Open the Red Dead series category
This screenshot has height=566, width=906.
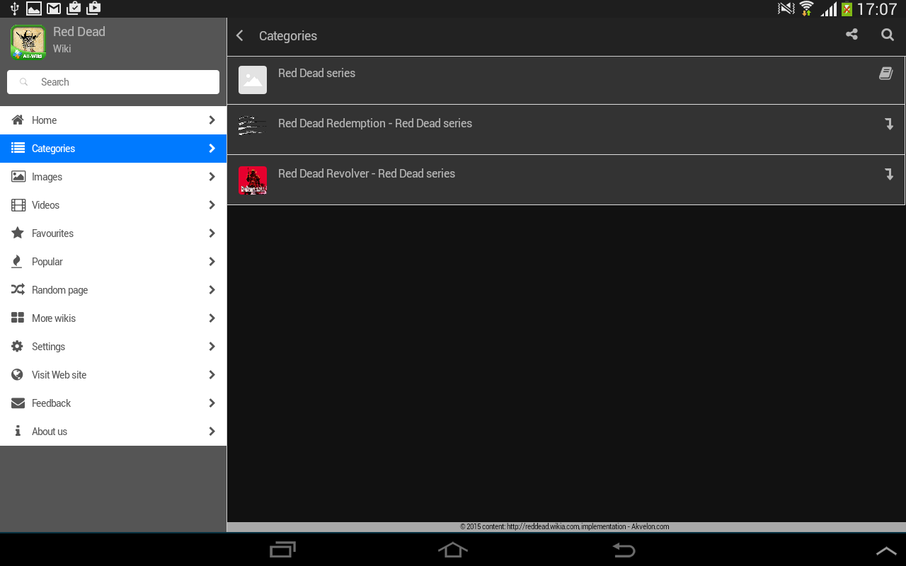pos(566,80)
